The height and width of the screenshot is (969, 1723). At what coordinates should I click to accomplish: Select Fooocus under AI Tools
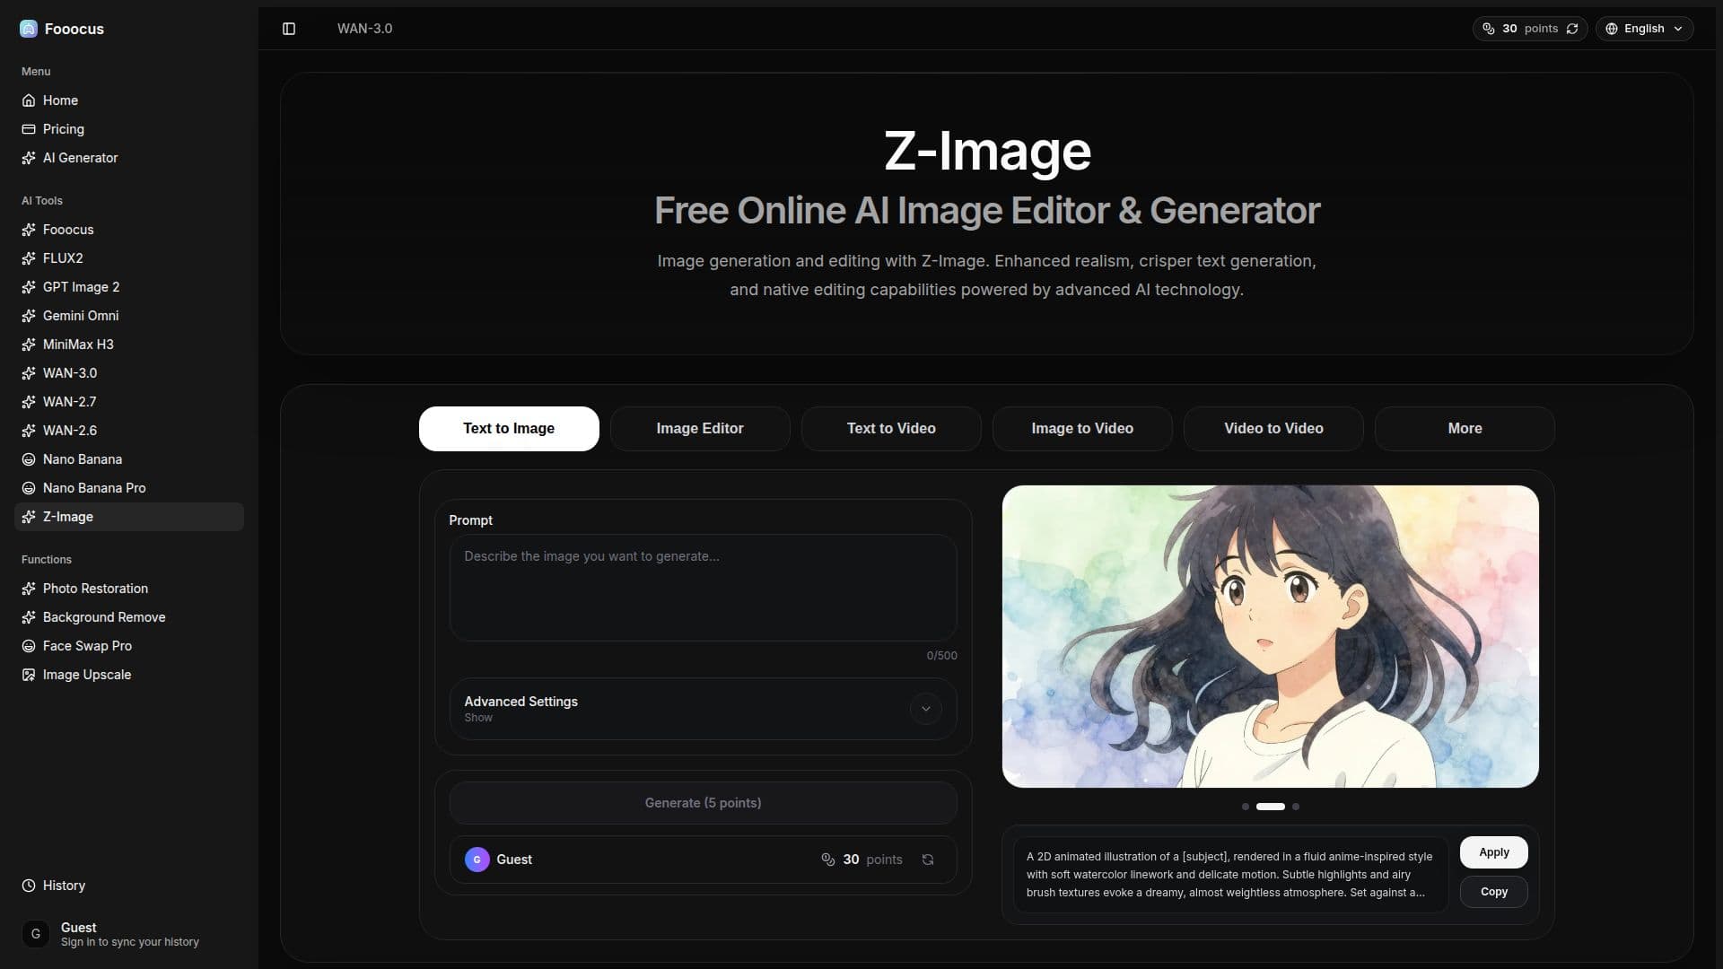[129, 230]
